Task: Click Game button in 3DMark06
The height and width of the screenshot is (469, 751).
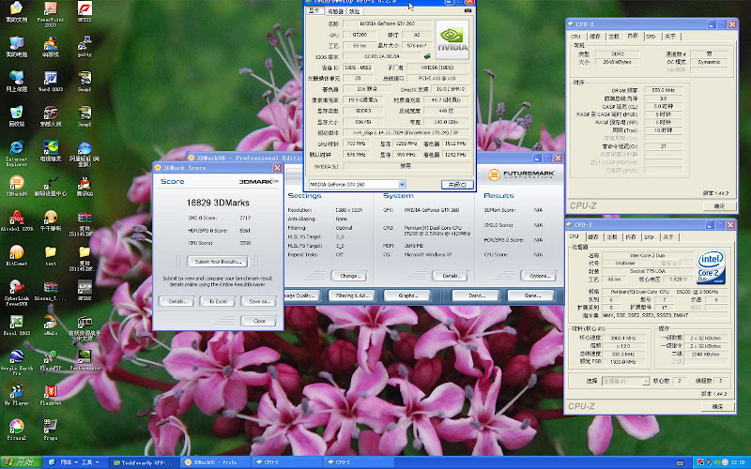Action: (531, 295)
